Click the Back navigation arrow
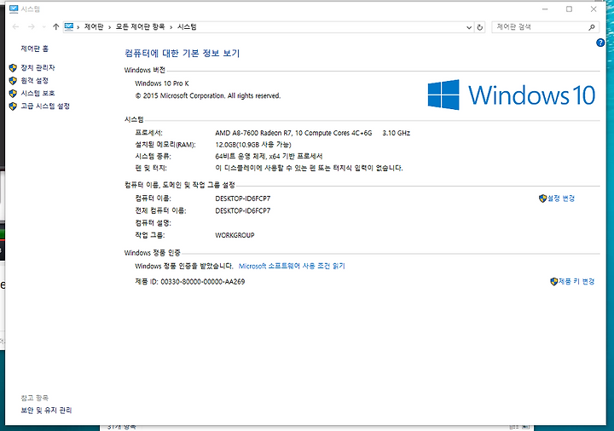 click(x=15, y=26)
